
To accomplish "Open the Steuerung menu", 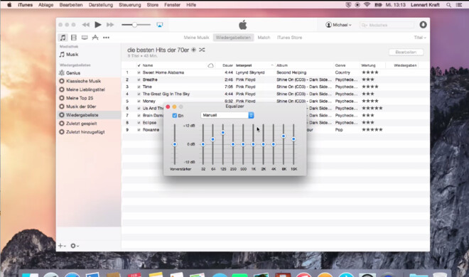I will (x=130, y=5).
